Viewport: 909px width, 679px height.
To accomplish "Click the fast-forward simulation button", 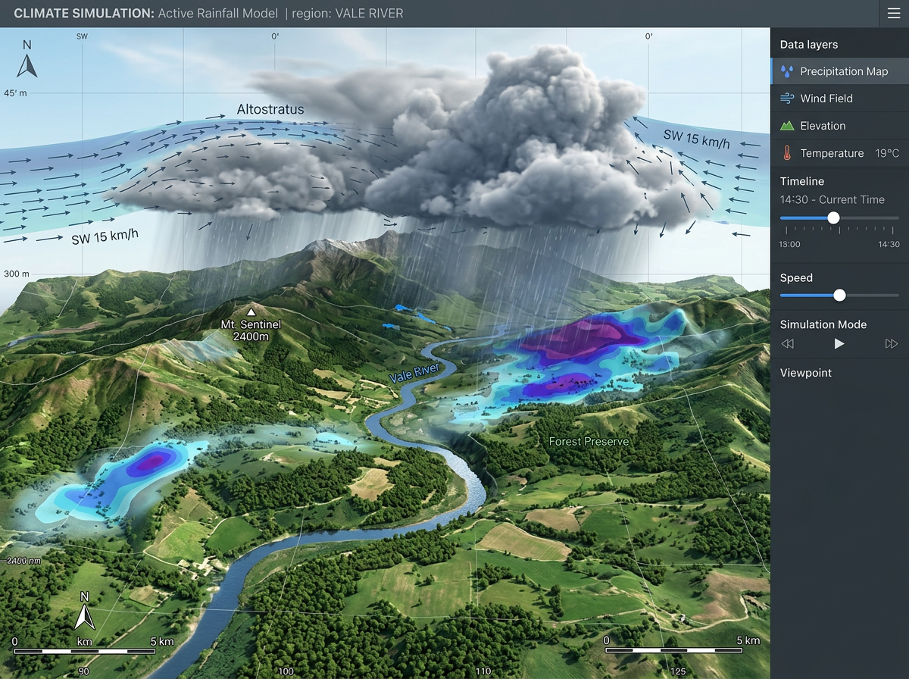I will click(892, 344).
